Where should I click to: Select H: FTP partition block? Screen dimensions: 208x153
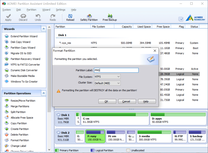[180, 136]
